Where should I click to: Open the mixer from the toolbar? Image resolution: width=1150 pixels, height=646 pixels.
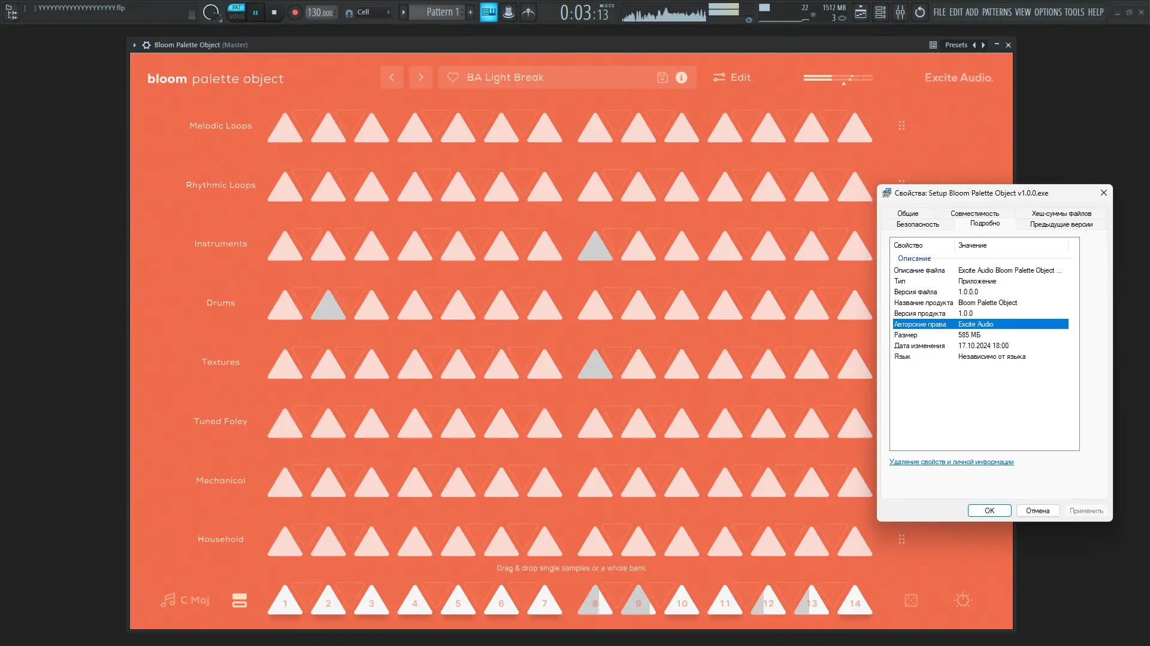click(x=900, y=12)
